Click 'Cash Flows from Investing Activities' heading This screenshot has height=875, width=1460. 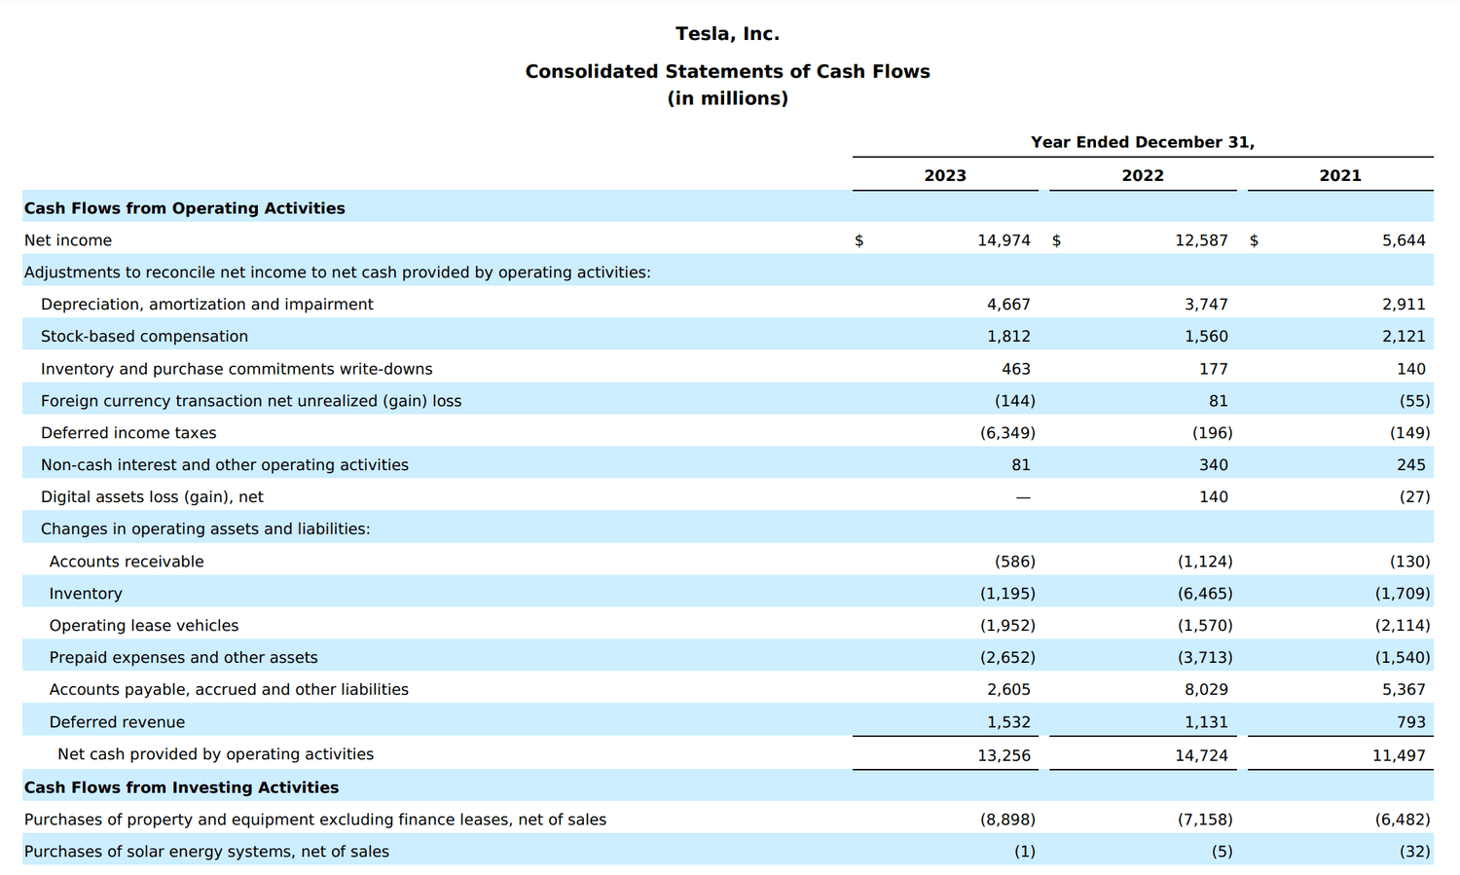coord(181,787)
